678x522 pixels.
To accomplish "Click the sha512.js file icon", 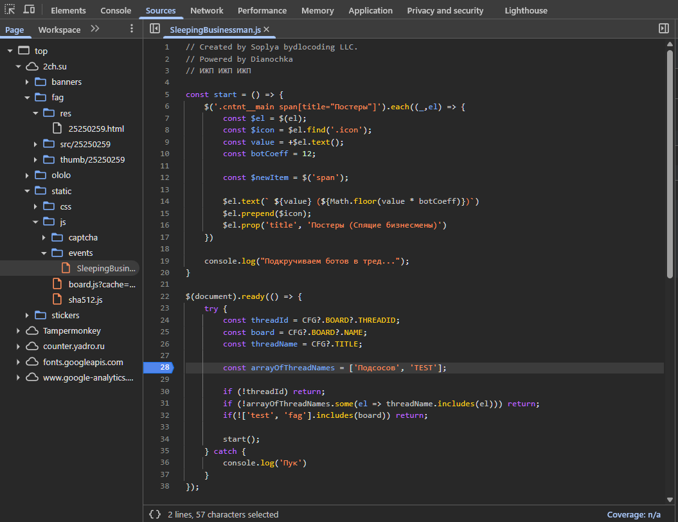I will [57, 300].
